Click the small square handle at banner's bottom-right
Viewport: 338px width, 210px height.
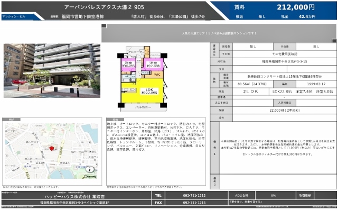pos(334,41)
